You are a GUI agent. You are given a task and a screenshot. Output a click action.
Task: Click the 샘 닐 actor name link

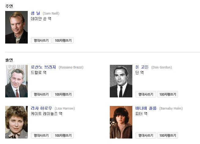tap(35, 13)
